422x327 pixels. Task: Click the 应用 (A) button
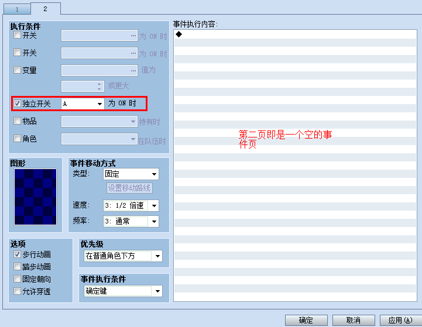pyautogui.click(x=401, y=321)
